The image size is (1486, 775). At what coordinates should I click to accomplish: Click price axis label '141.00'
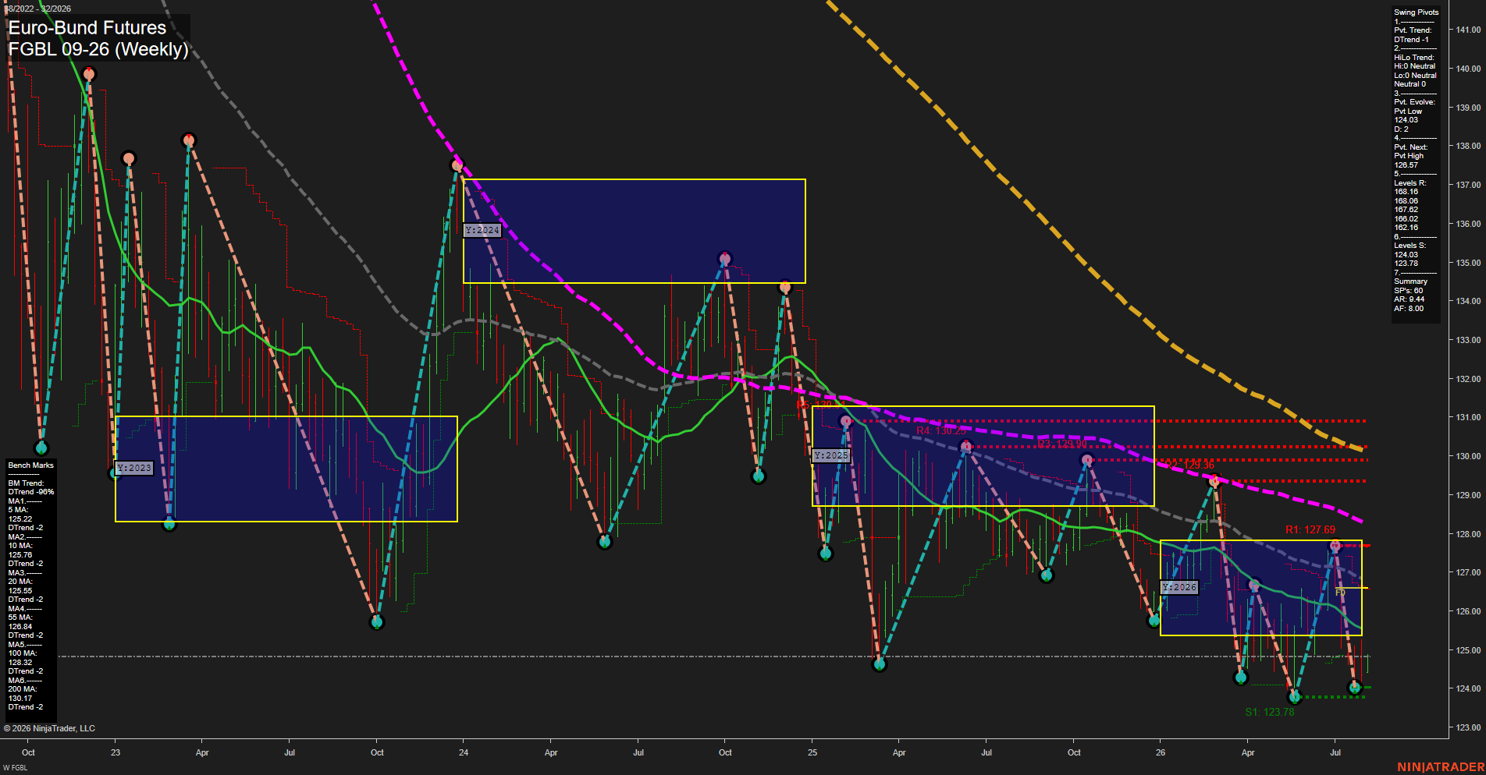(x=1467, y=30)
